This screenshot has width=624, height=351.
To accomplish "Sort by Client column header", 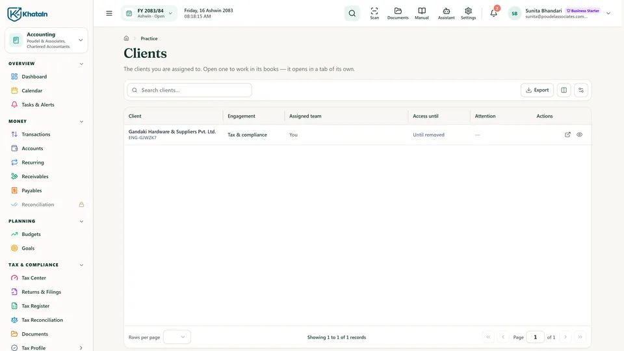I will tap(135, 116).
